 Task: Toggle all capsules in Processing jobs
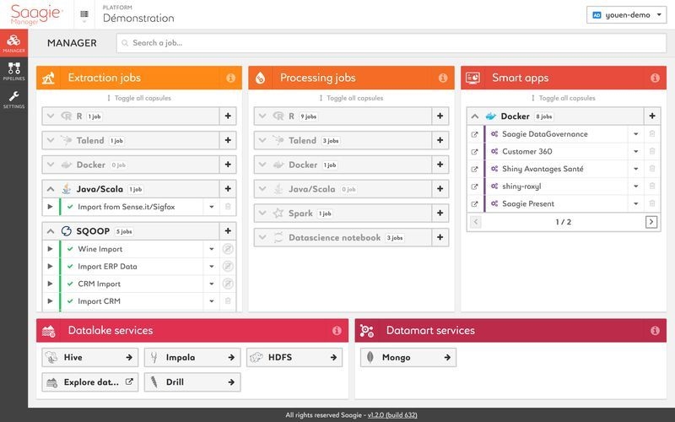351,98
